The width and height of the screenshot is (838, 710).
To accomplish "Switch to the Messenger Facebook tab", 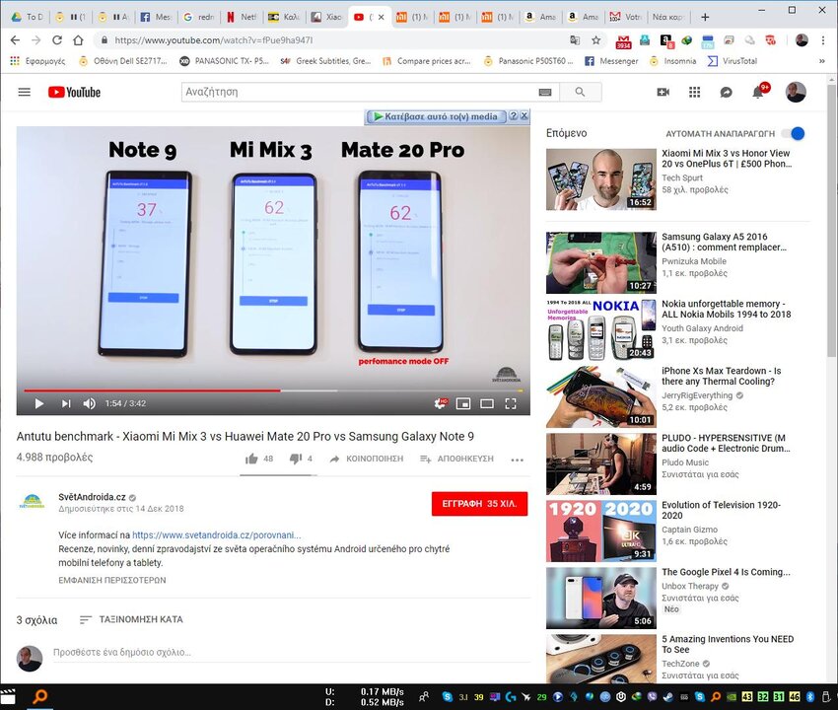I will (x=156, y=17).
